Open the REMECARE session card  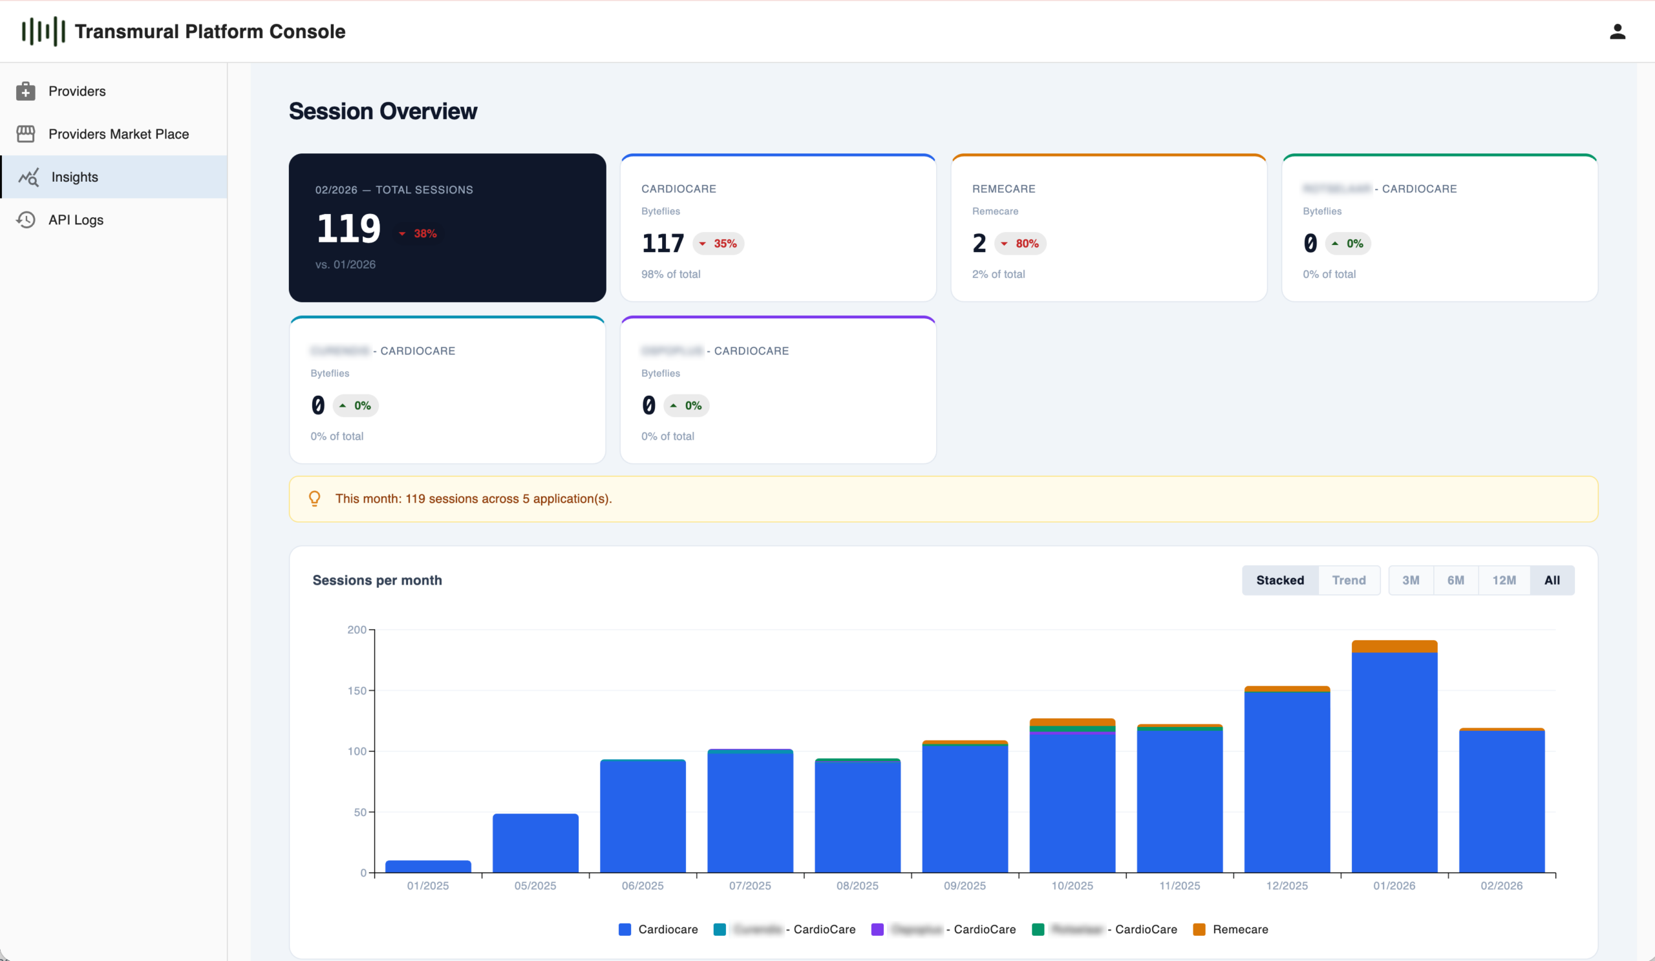coord(1109,228)
